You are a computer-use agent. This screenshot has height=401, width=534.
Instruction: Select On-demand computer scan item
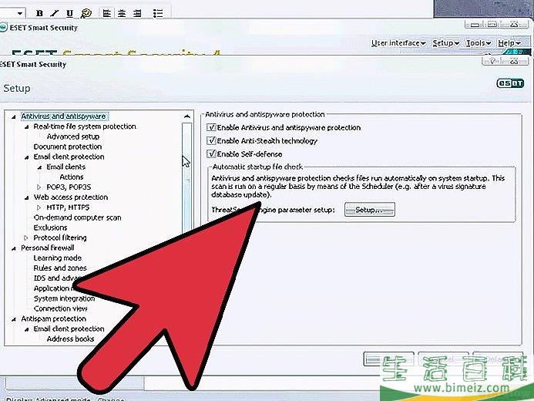coord(77,217)
